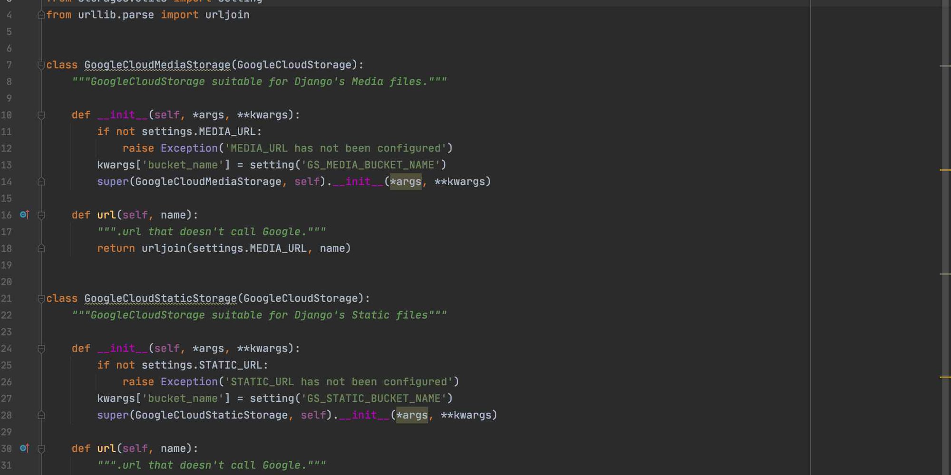Click 'urljoin(settings.MEDIA_URL, name)' on line 18
The image size is (951, 475).
[246, 248]
